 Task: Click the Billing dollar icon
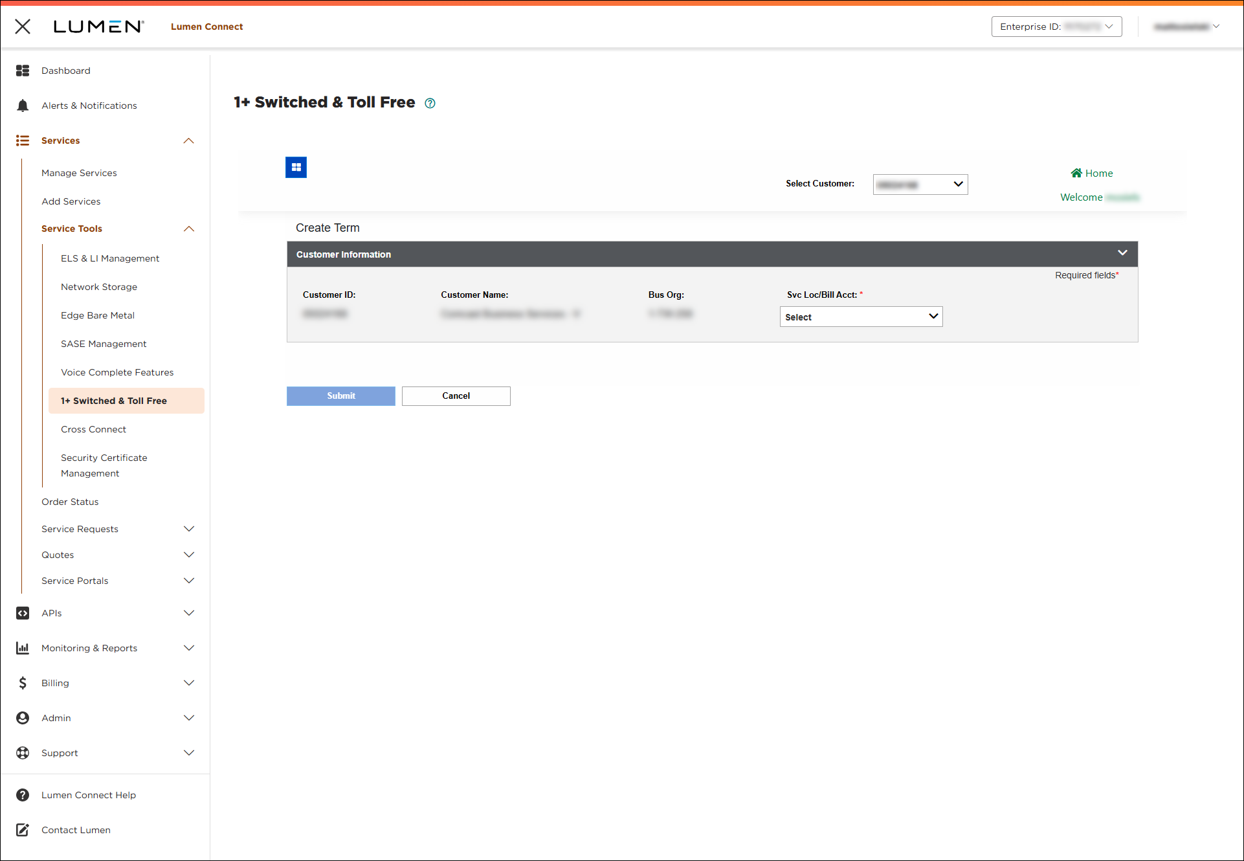pos(23,683)
